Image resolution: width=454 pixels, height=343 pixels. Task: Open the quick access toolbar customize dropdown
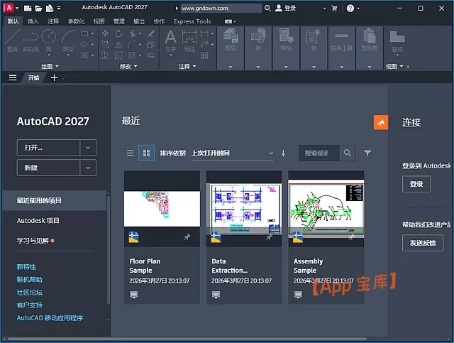click(59, 8)
